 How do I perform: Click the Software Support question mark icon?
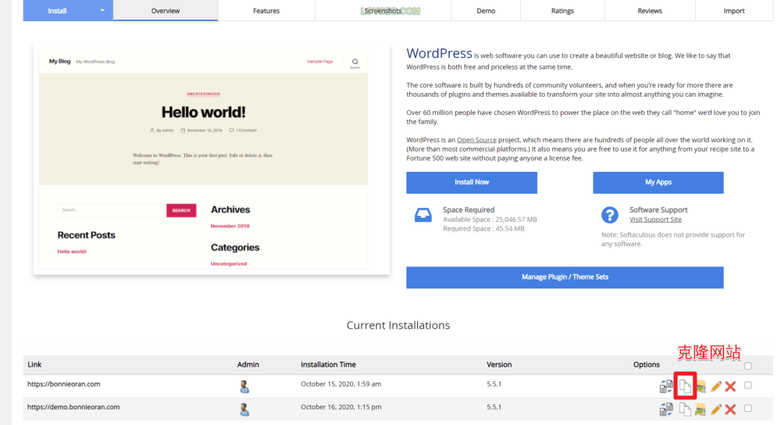(610, 215)
